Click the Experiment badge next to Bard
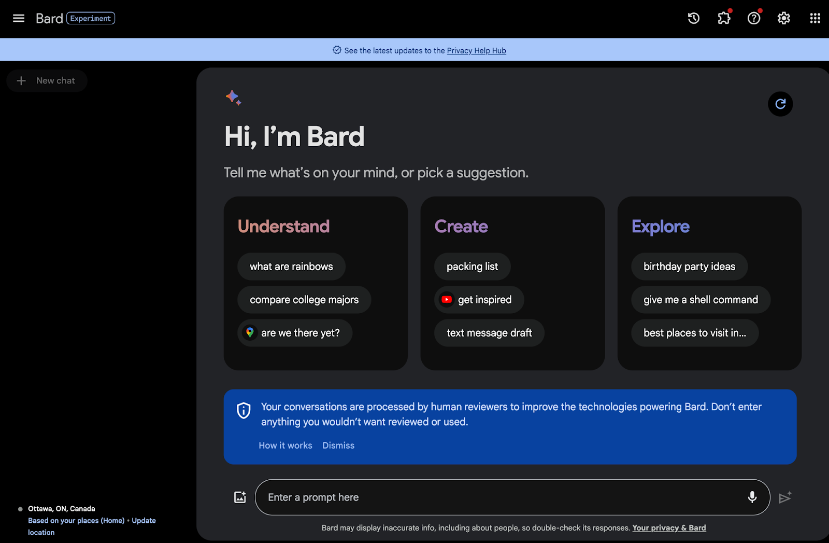Image resolution: width=829 pixels, height=543 pixels. pos(91,18)
